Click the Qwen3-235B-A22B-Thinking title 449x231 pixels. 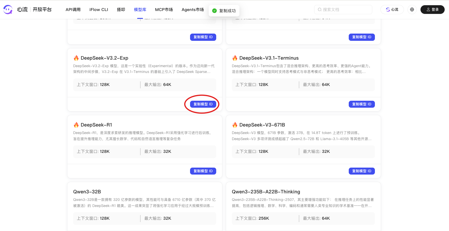[x=266, y=192]
